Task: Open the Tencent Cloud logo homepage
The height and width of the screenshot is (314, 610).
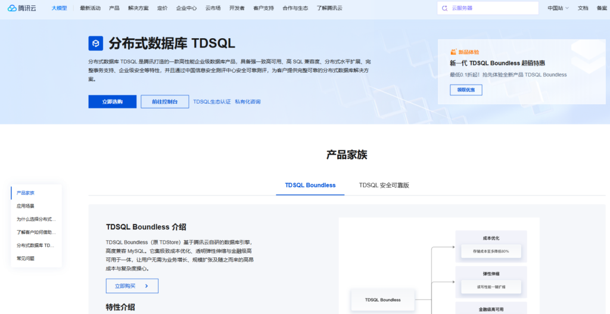Action: pos(22,8)
